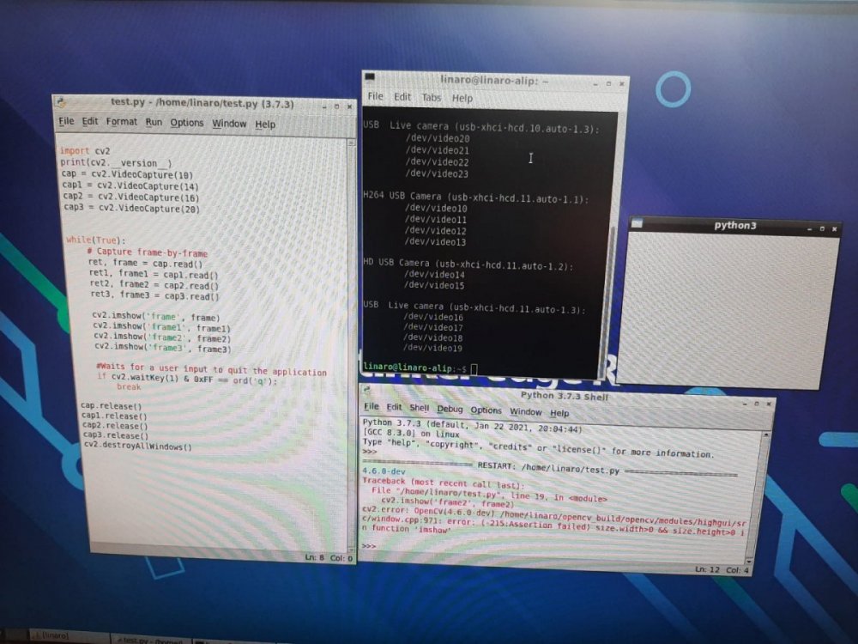Open the Format menu in the editor
Viewport: 858px width, 644px height.
tap(121, 122)
